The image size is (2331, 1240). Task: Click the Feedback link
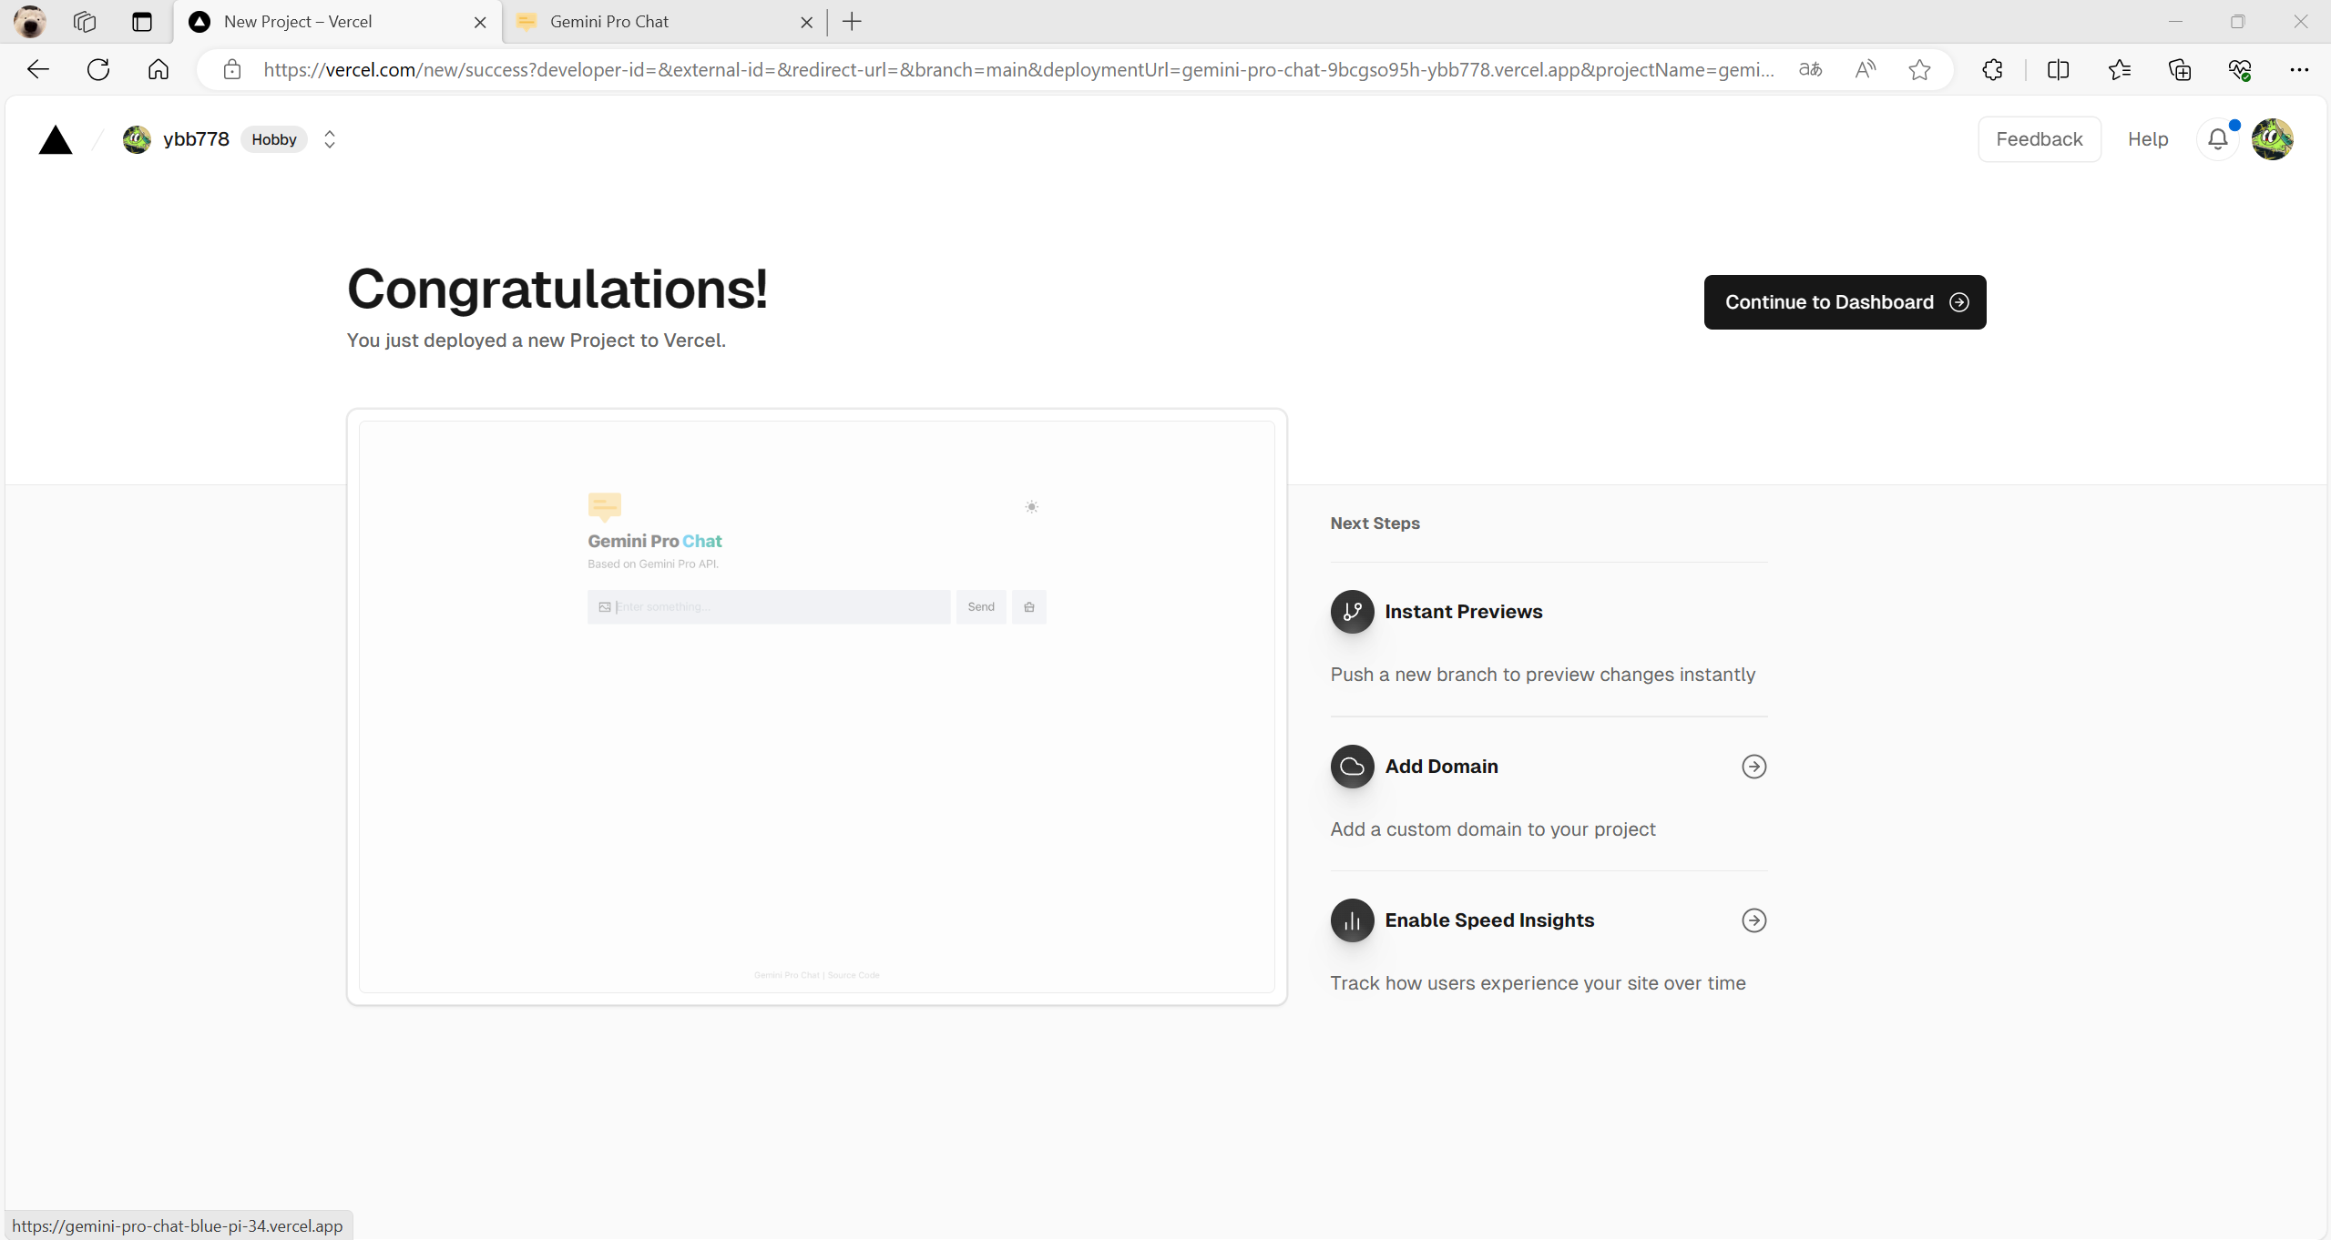[x=2040, y=138]
